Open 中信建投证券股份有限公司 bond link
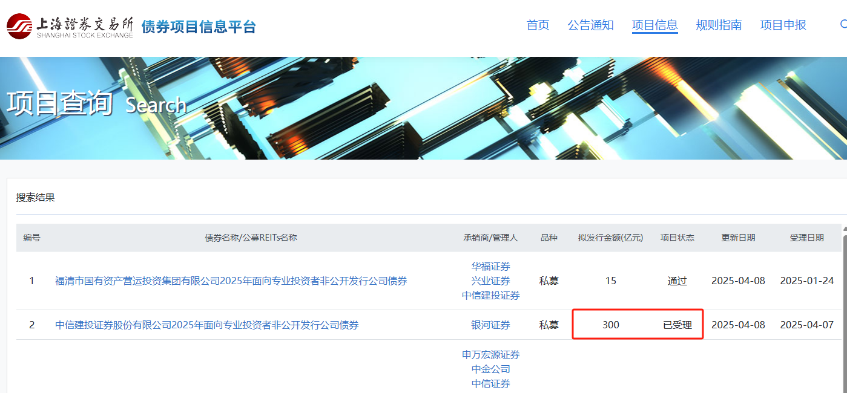Screen dimensions: 847x393 207,325
